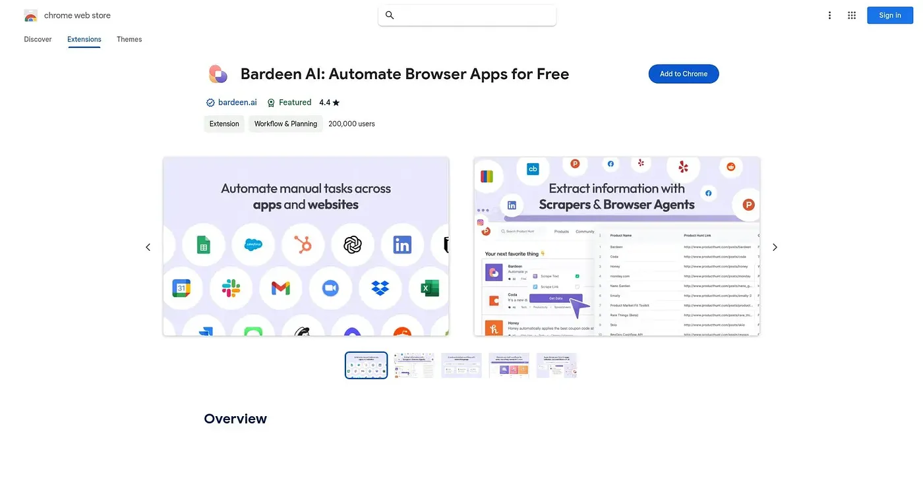Click the ChatGPT icon in first slide
923x480 pixels.
point(353,246)
